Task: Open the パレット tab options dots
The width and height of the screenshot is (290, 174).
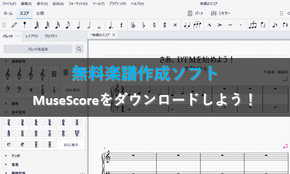Action: point(18,36)
